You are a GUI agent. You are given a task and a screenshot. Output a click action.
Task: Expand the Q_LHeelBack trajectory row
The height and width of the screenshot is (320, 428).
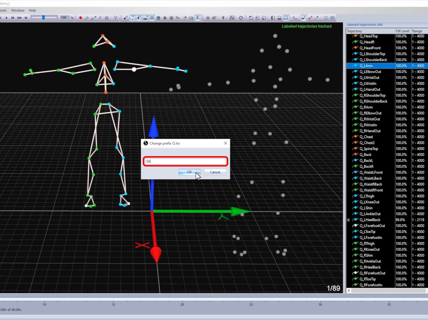pyautogui.click(x=348, y=220)
